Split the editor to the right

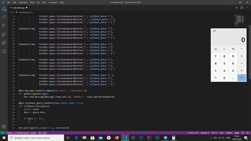point(242,8)
